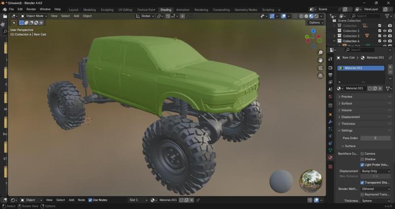Duplicate Material.001 with new material icon
This screenshot has height=209, width=395.
pyautogui.click(x=375, y=89)
